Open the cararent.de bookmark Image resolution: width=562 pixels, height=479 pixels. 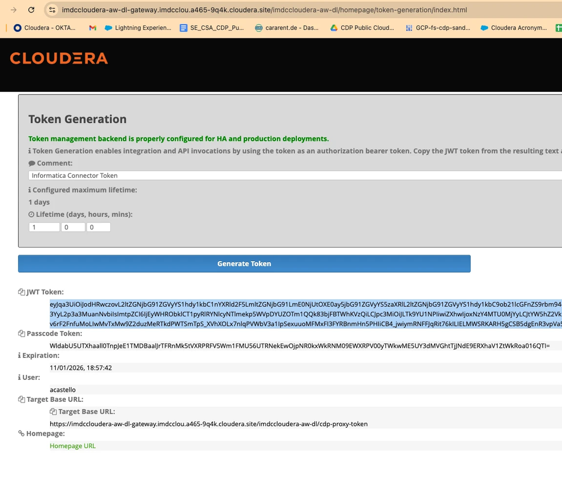point(287,28)
